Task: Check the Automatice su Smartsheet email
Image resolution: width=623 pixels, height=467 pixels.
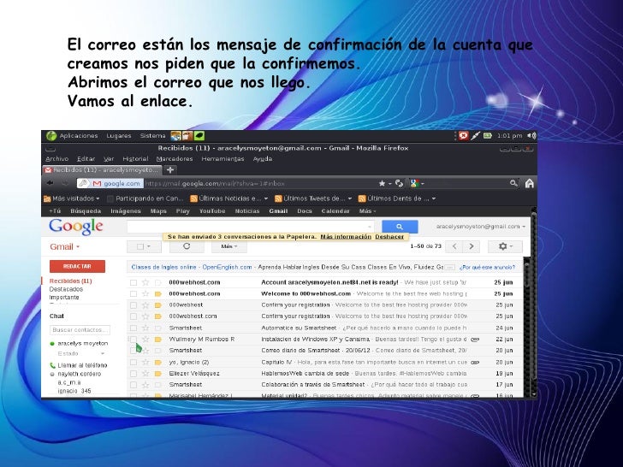Action: 133,328
